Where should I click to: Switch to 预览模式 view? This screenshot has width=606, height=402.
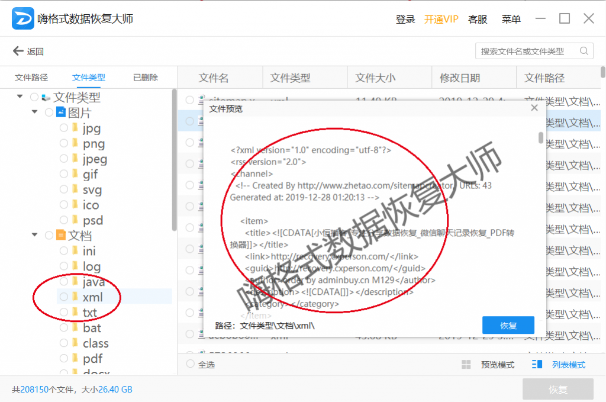click(x=497, y=365)
